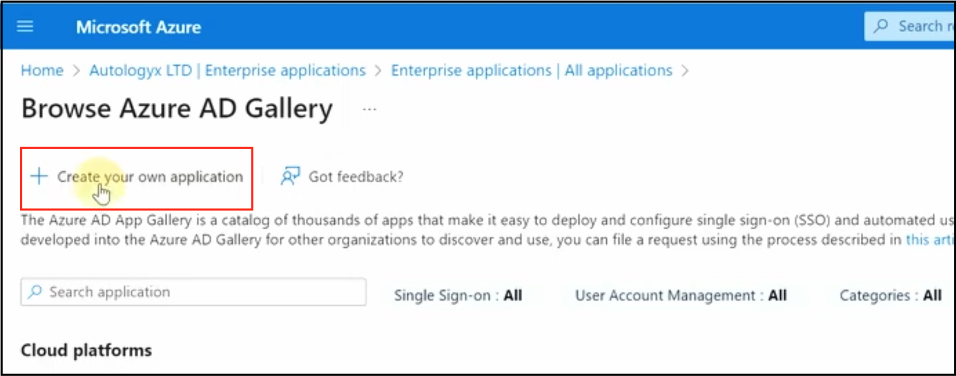Focus the Search application field
The height and width of the screenshot is (376, 956).
click(x=193, y=292)
